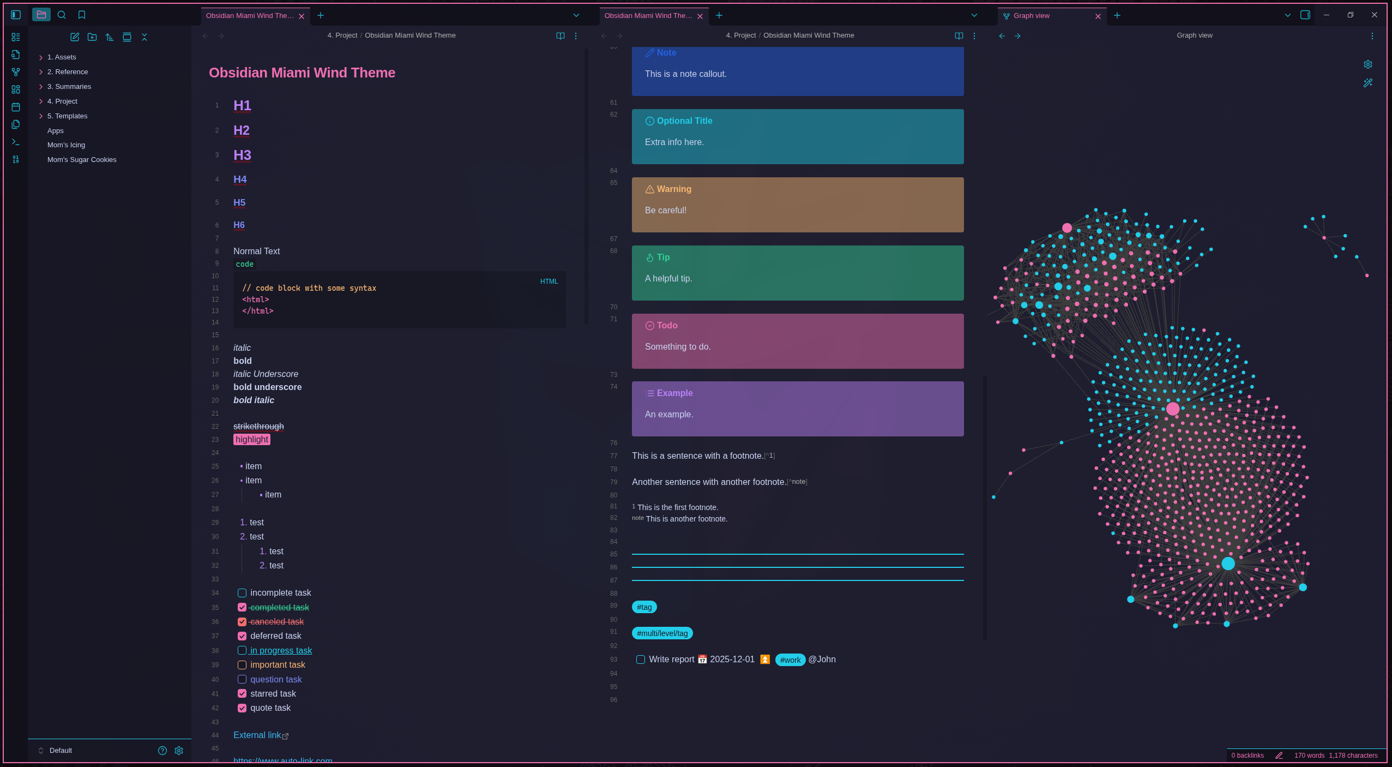This screenshot has height=767, width=1392.
Task: Open the help question mark icon
Action: coord(162,751)
